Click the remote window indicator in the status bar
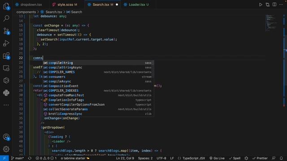Viewport: 287px width, 161px height. click(4, 158)
